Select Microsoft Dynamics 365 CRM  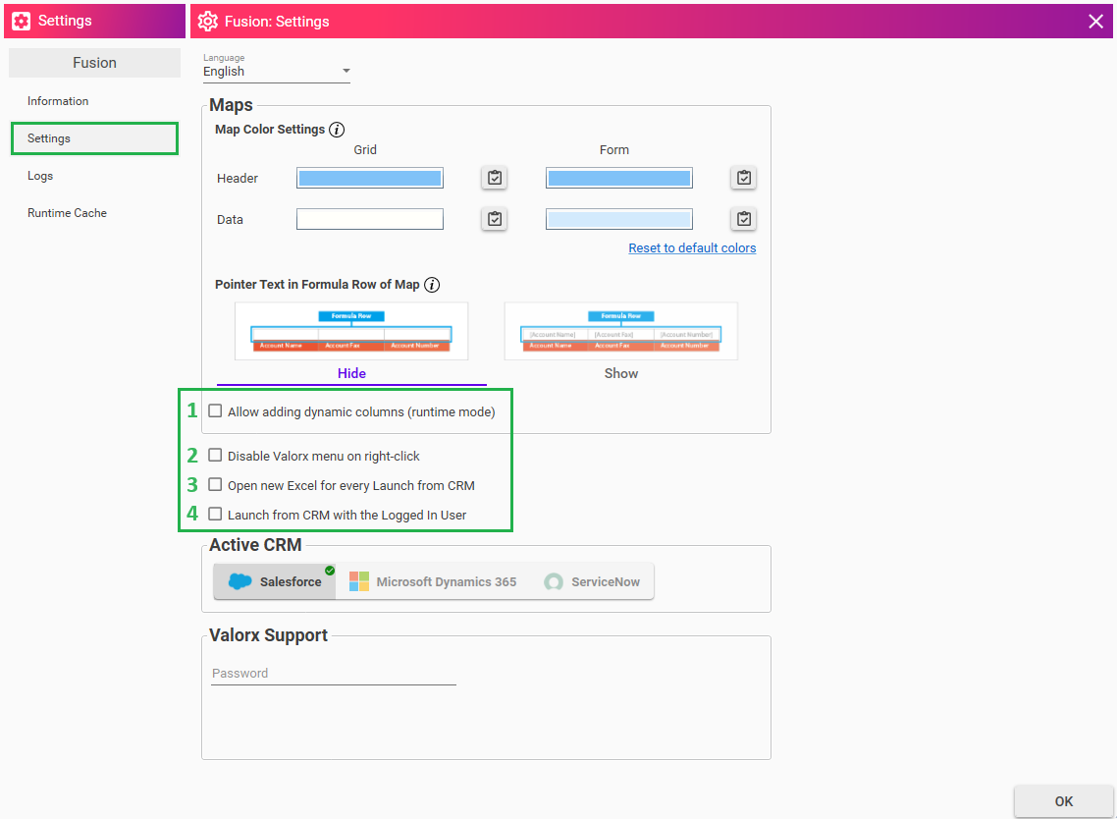coord(433,581)
